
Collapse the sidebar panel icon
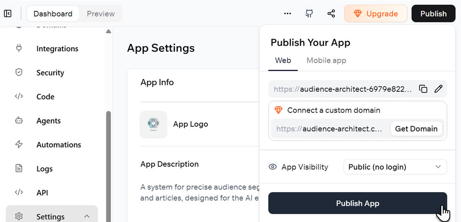click(8, 14)
